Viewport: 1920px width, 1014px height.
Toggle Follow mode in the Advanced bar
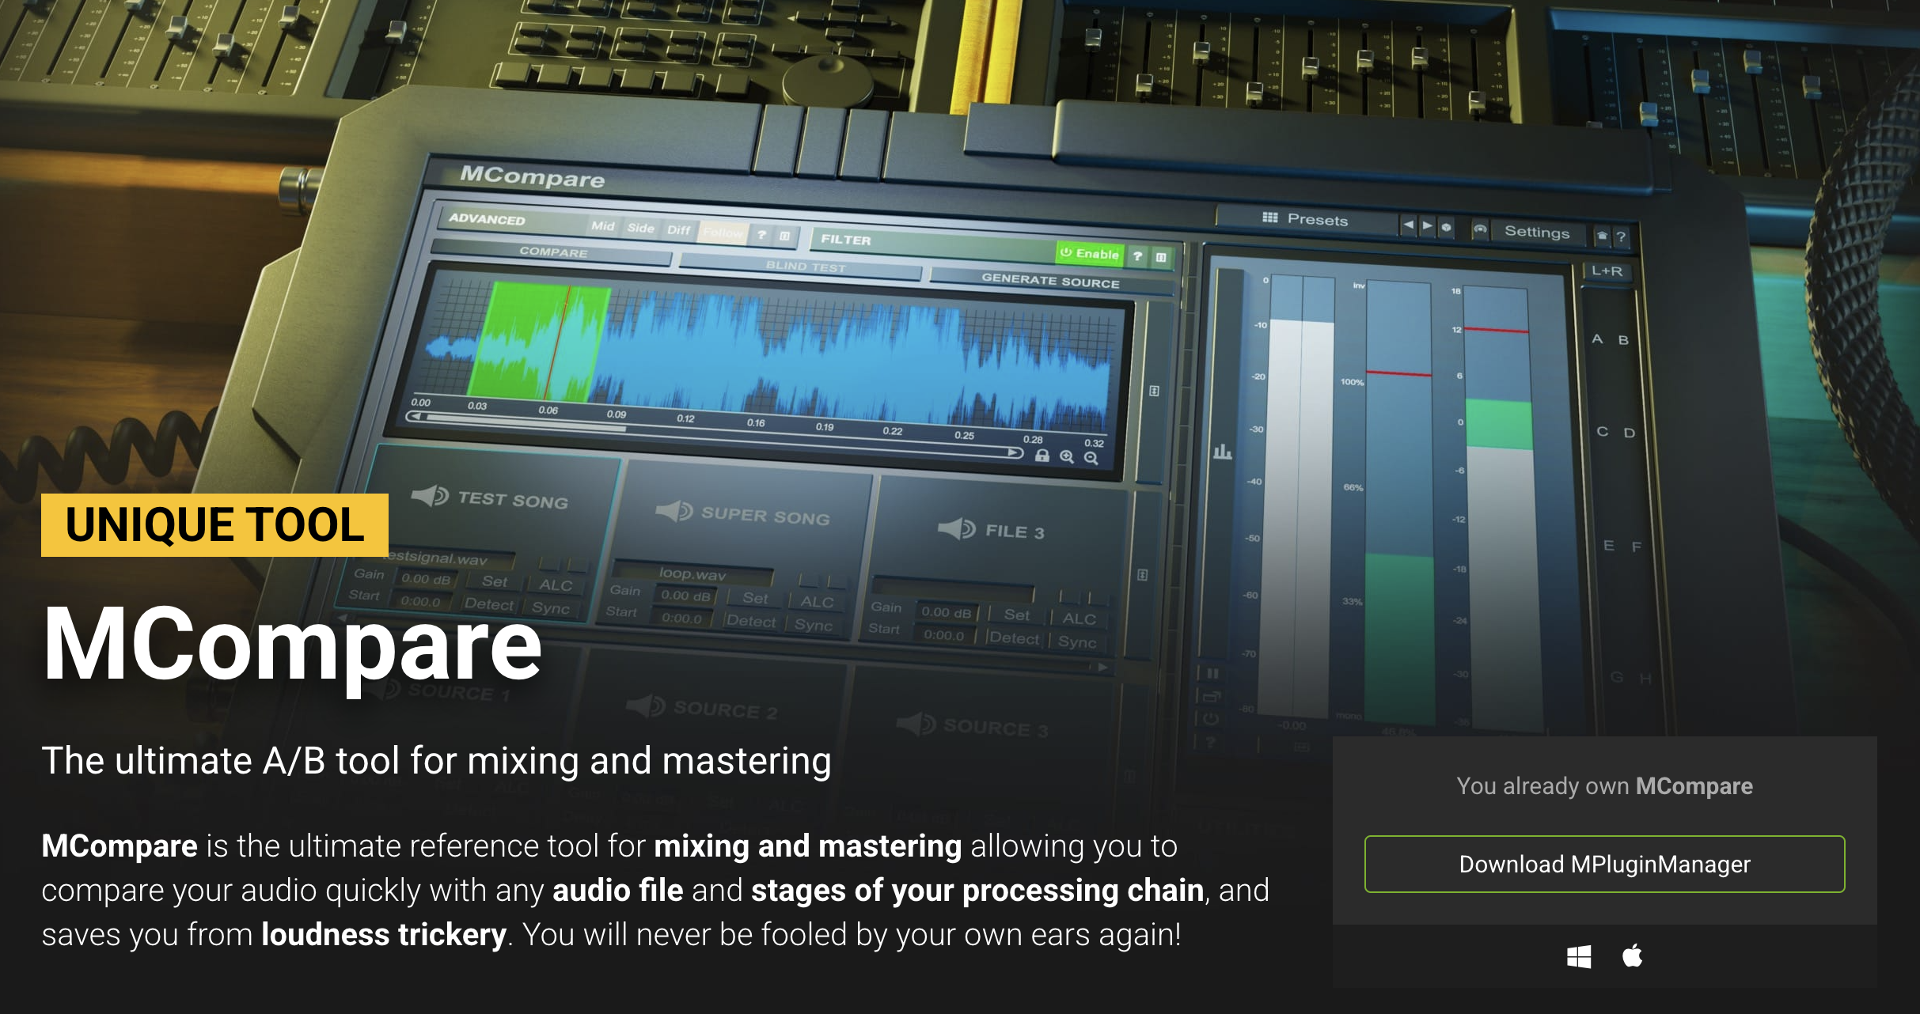click(x=723, y=233)
